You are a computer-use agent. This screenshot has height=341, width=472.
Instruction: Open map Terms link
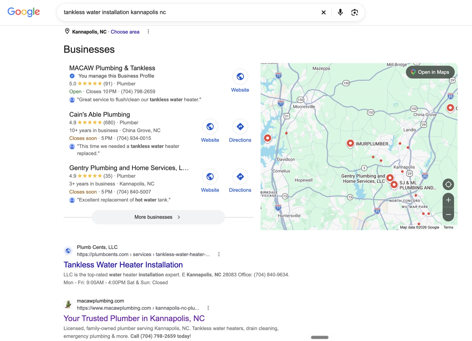[x=448, y=227]
